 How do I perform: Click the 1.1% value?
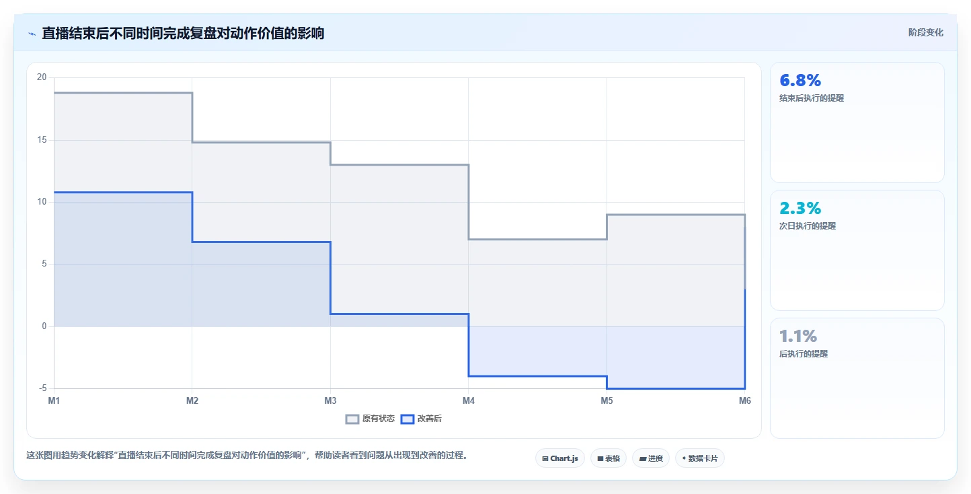798,336
